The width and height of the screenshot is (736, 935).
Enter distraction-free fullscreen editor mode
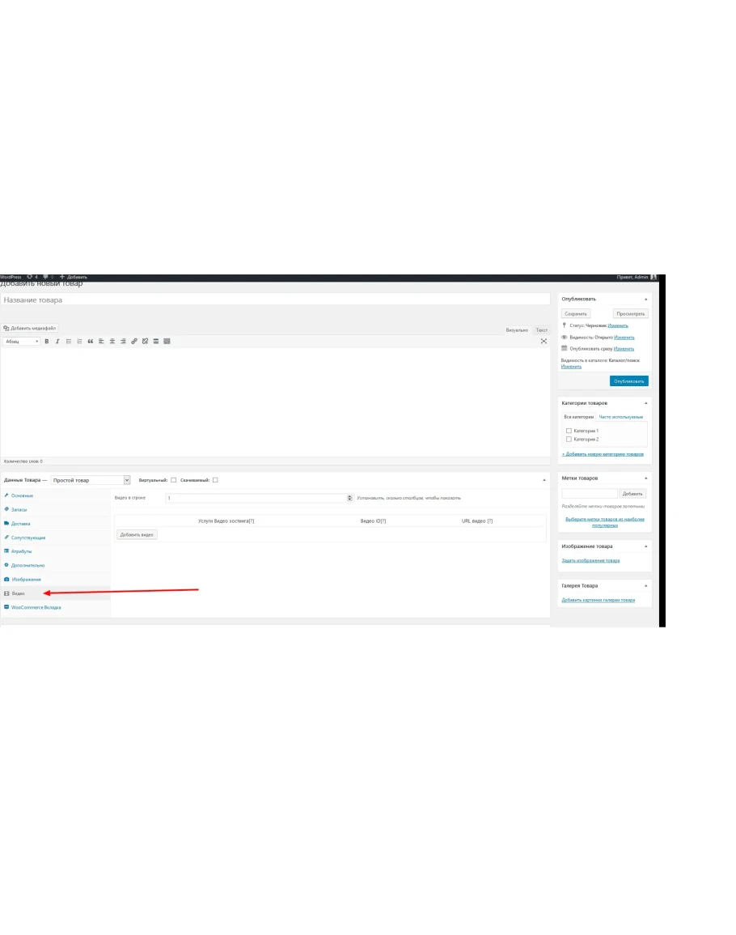point(544,342)
